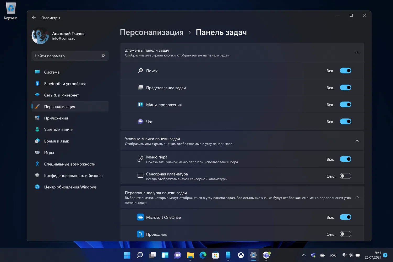Click the Microsoft OneDrive cloud icon in list
393x262 pixels.
pos(140,217)
